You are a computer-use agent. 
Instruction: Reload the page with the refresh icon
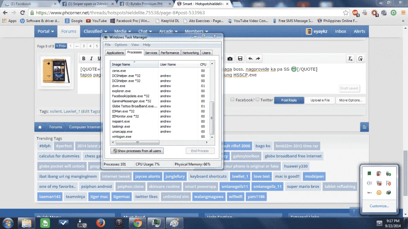coord(22,13)
